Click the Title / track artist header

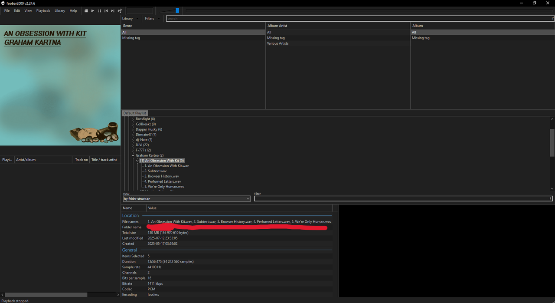pyautogui.click(x=104, y=160)
